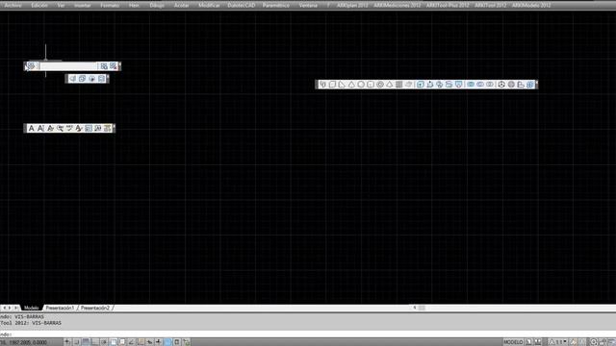This screenshot has width=616, height=346.
Task: Switch to the Presentación1 tab
Action: [60, 308]
